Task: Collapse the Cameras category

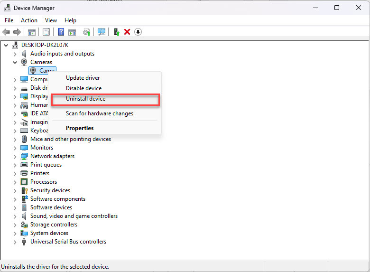Action: [15, 62]
